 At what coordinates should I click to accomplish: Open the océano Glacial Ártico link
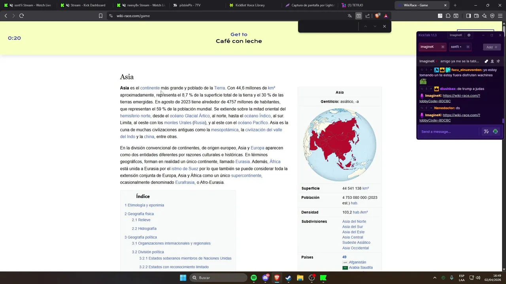[x=190, y=116]
